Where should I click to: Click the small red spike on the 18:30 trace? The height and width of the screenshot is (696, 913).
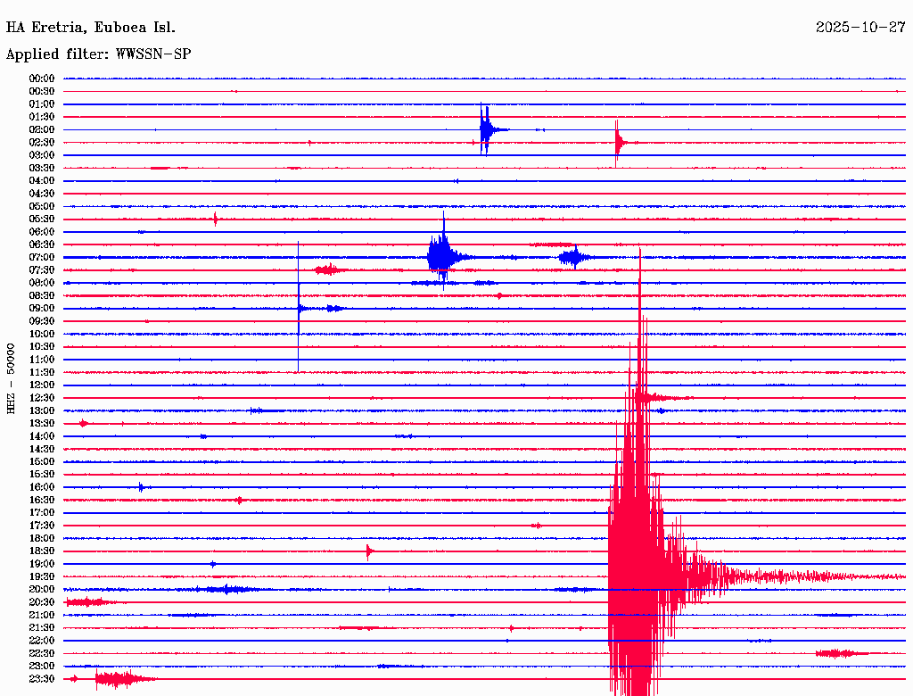368,551
